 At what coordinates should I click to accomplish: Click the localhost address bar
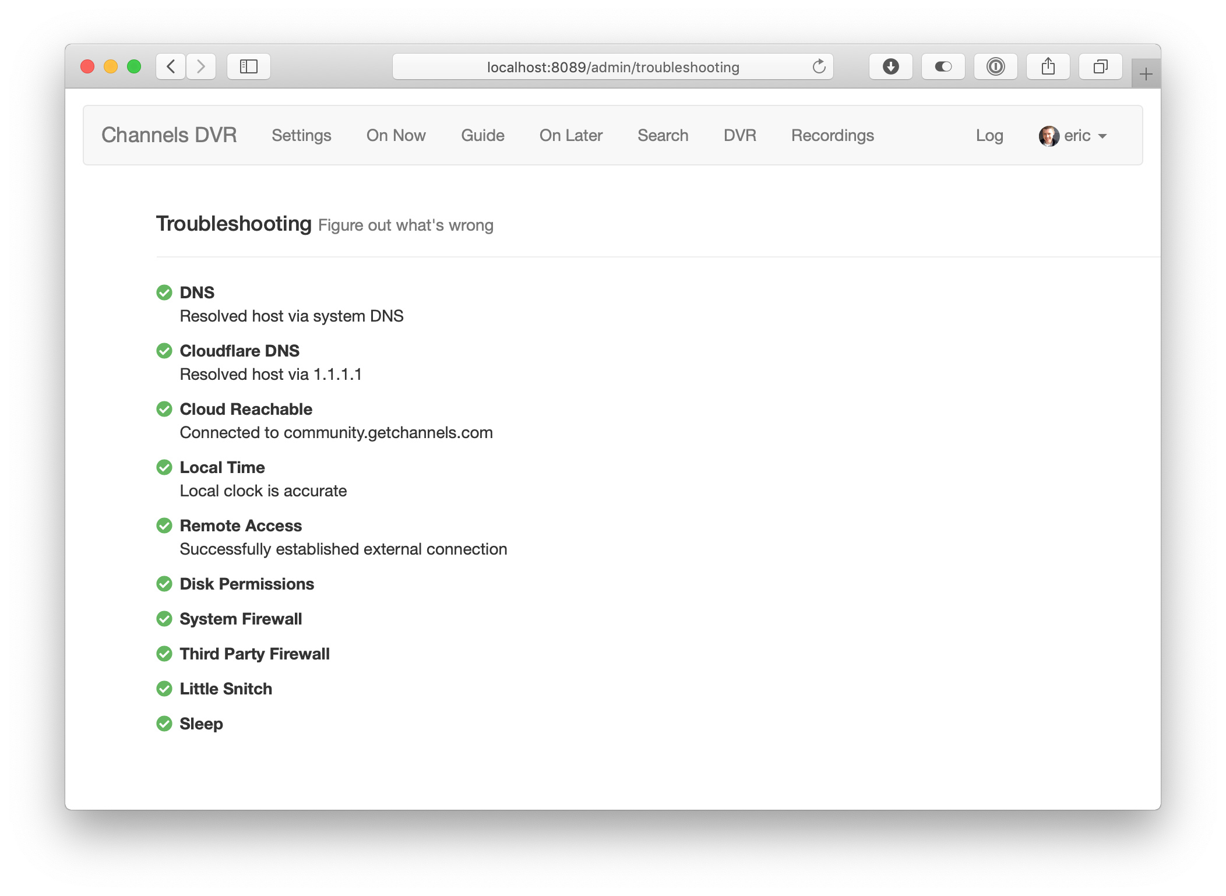[x=613, y=67]
